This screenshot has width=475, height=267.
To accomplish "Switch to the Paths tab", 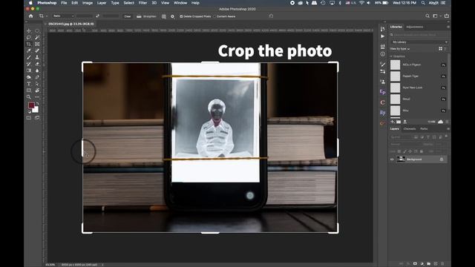I will point(424,128).
